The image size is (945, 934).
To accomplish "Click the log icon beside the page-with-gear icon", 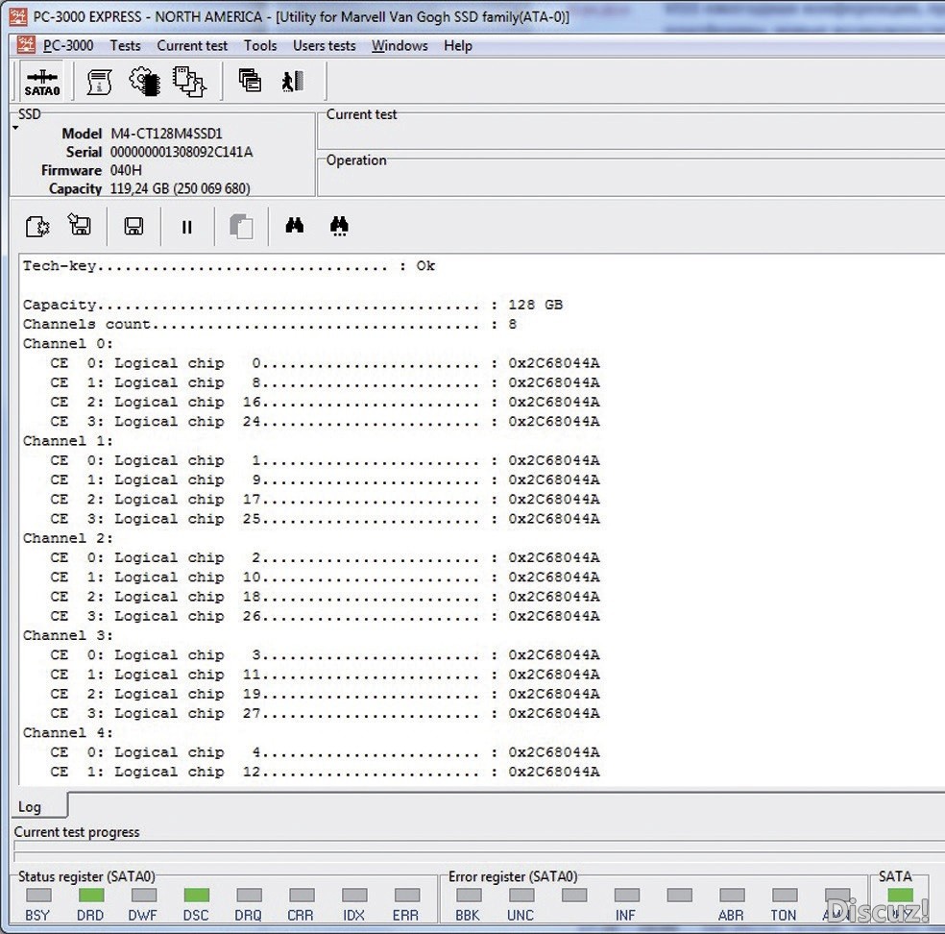I will [80, 225].
